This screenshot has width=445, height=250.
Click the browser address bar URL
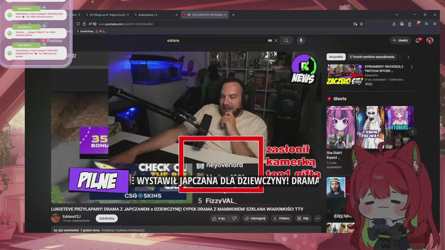[126, 24]
